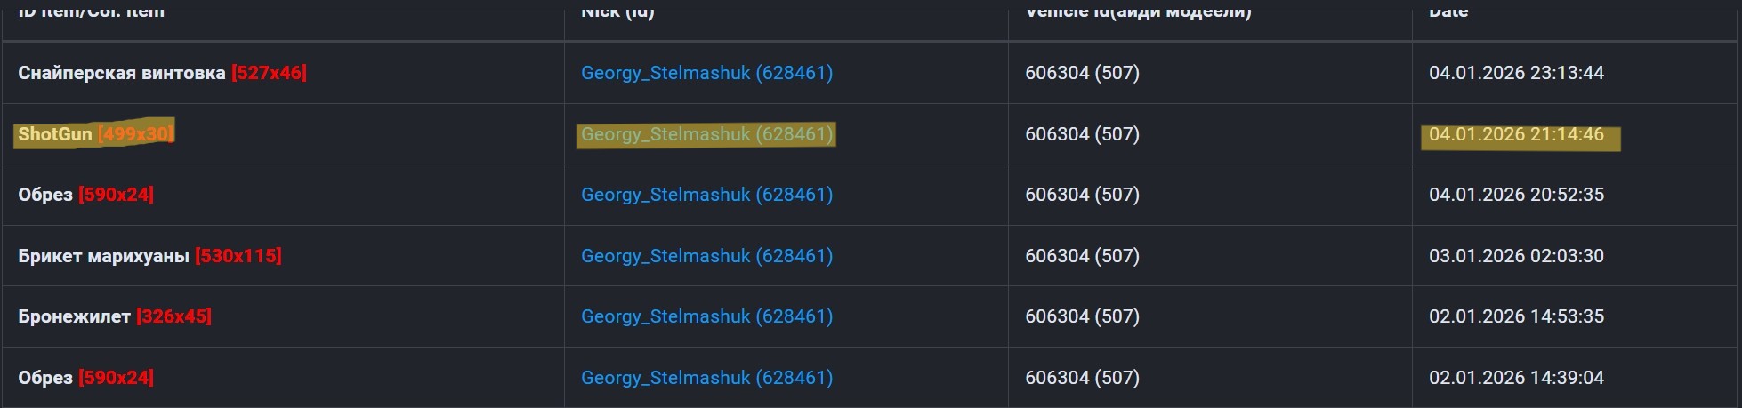
Task: Click Georgy_Stelmashuk link in the 20:52:35 row
Action: (706, 195)
